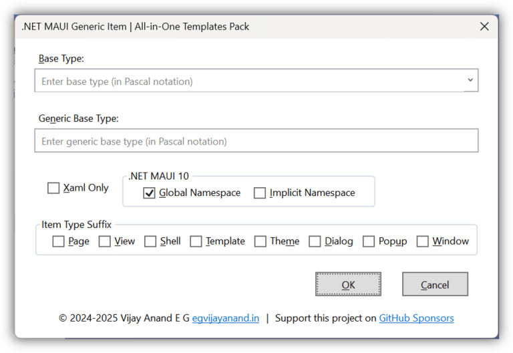Tick the View suffix checkbox
Screen dimensions: 513x353
click(x=105, y=241)
